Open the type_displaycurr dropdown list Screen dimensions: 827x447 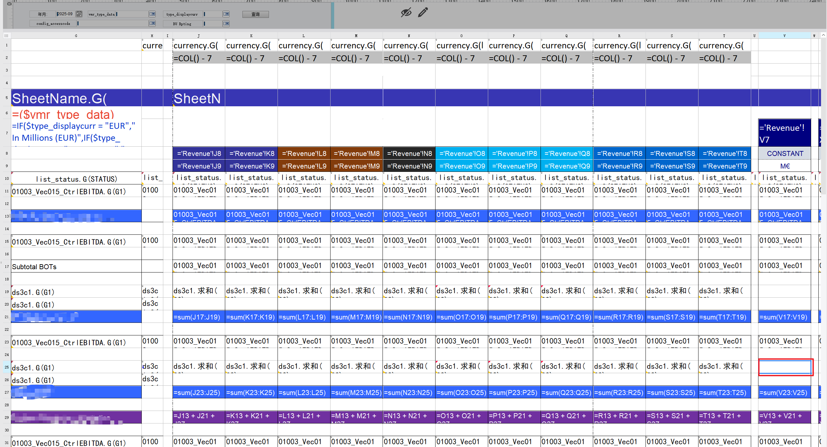[x=226, y=14]
